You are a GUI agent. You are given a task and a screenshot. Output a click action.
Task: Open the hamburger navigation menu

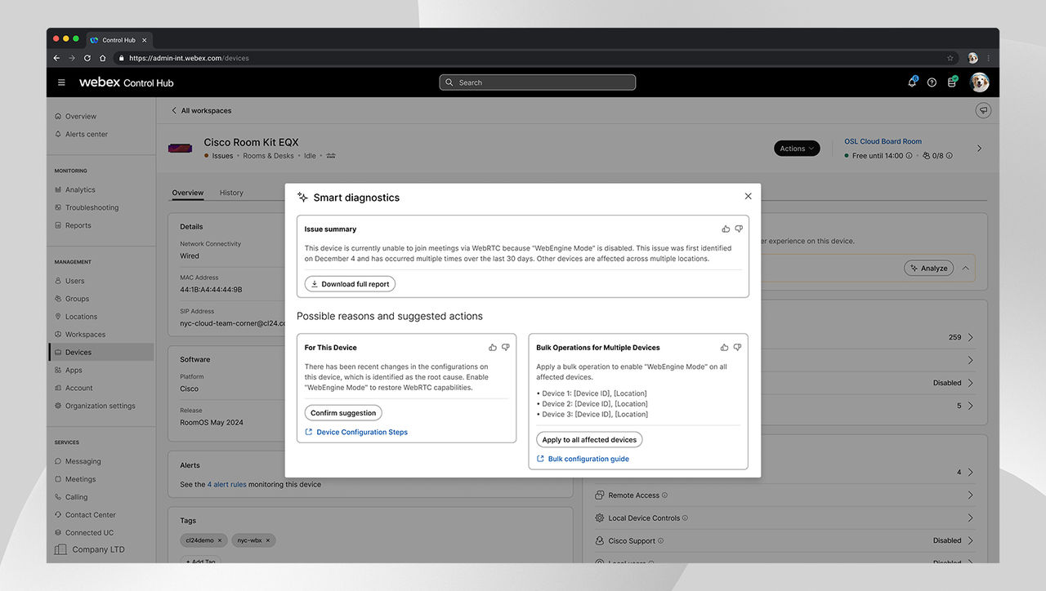61,82
